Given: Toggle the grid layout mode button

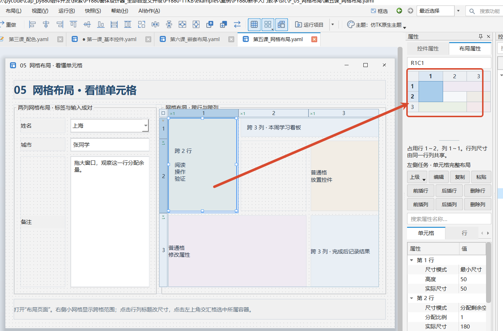Looking at the screenshot, I should click(254, 25).
